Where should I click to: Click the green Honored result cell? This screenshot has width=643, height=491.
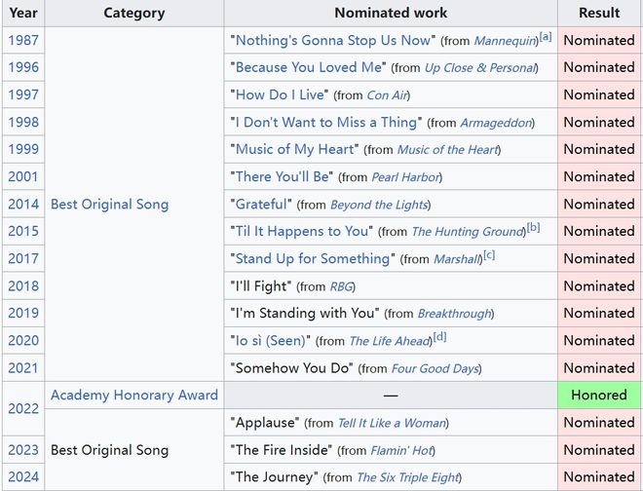point(599,396)
